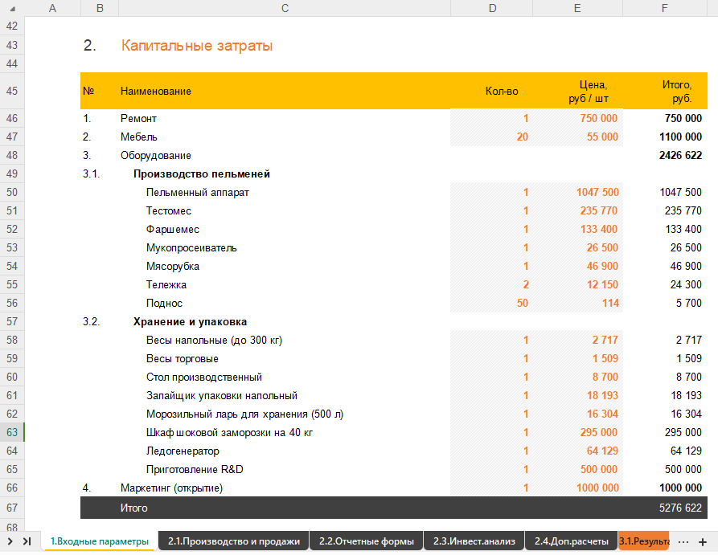Click the Тележка quantity value 2
The image size is (718, 555).
tap(526, 284)
